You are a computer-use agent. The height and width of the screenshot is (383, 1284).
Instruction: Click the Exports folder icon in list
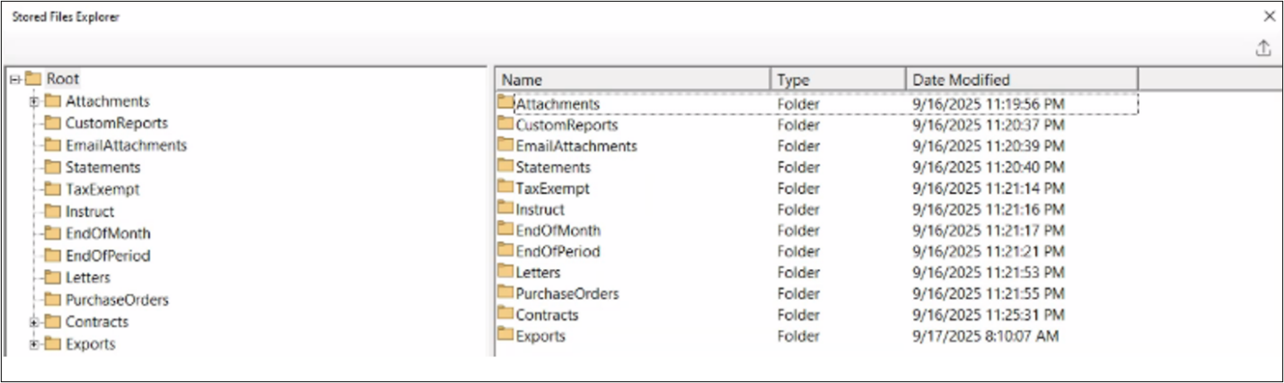pyautogui.click(x=506, y=335)
